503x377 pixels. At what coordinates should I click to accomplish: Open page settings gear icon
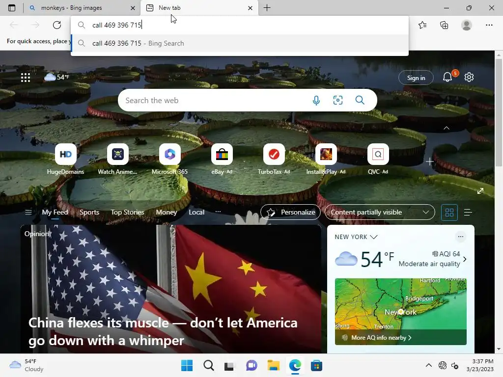[469, 77]
